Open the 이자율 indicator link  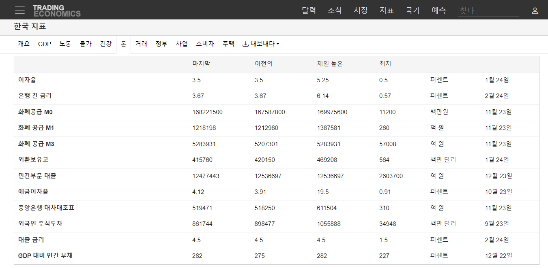27,80
